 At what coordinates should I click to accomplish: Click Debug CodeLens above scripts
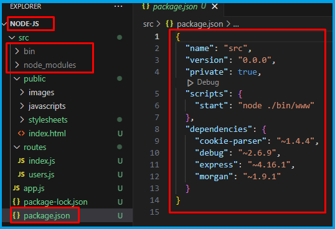pyautogui.click(x=208, y=82)
